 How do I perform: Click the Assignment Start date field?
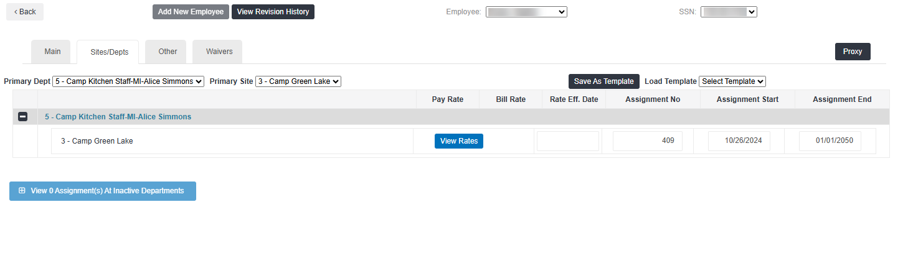point(739,141)
